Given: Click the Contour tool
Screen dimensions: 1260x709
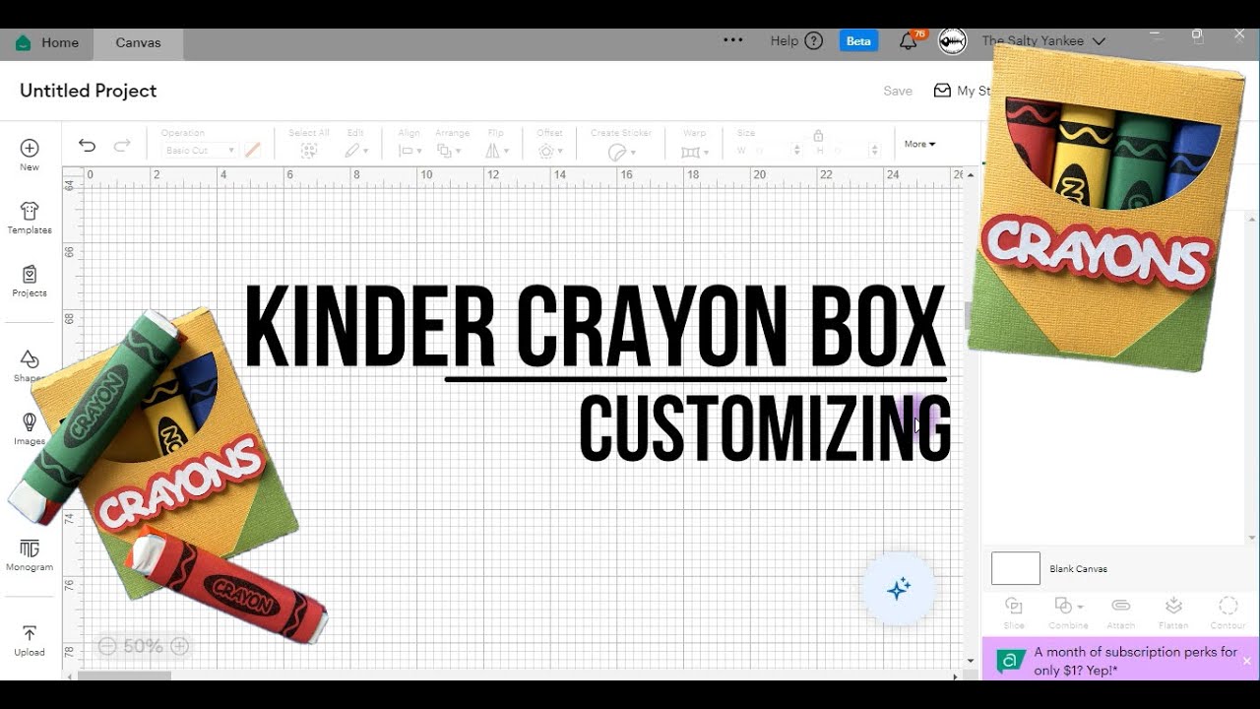Looking at the screenshot, I should click(1228, 612).
